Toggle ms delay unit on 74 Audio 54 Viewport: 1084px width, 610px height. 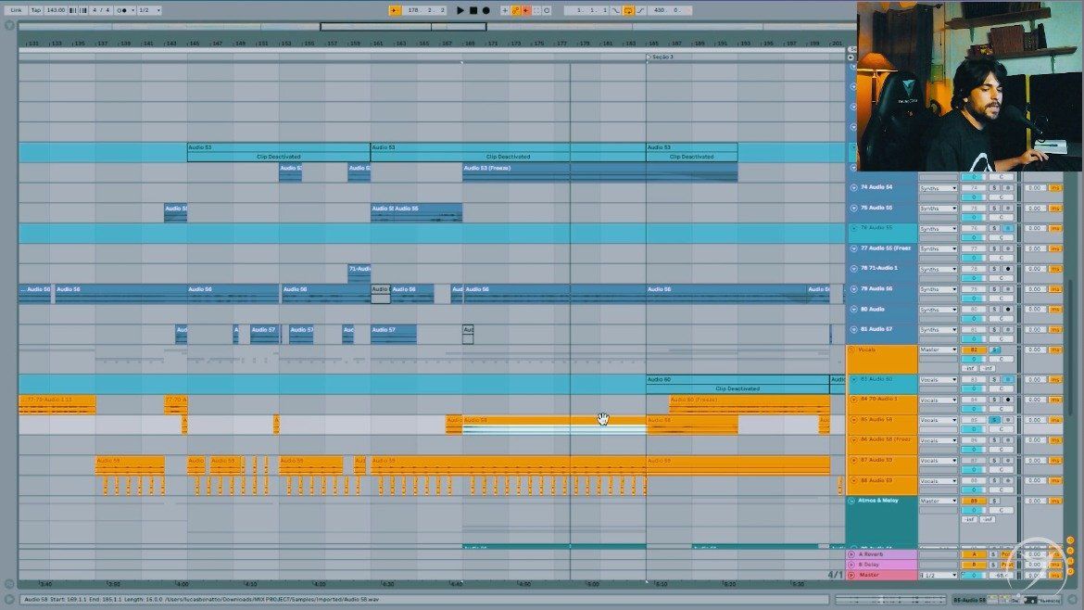click(x=1055, y=188)
